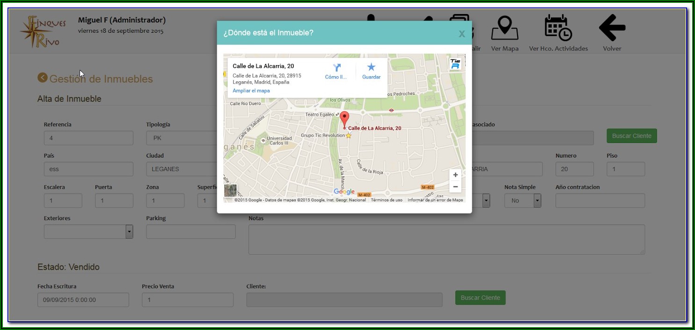The width and height of the screenshot is (695, 330).
Task: Click the Cómo llegar directions icon
Action: (336, 68)
